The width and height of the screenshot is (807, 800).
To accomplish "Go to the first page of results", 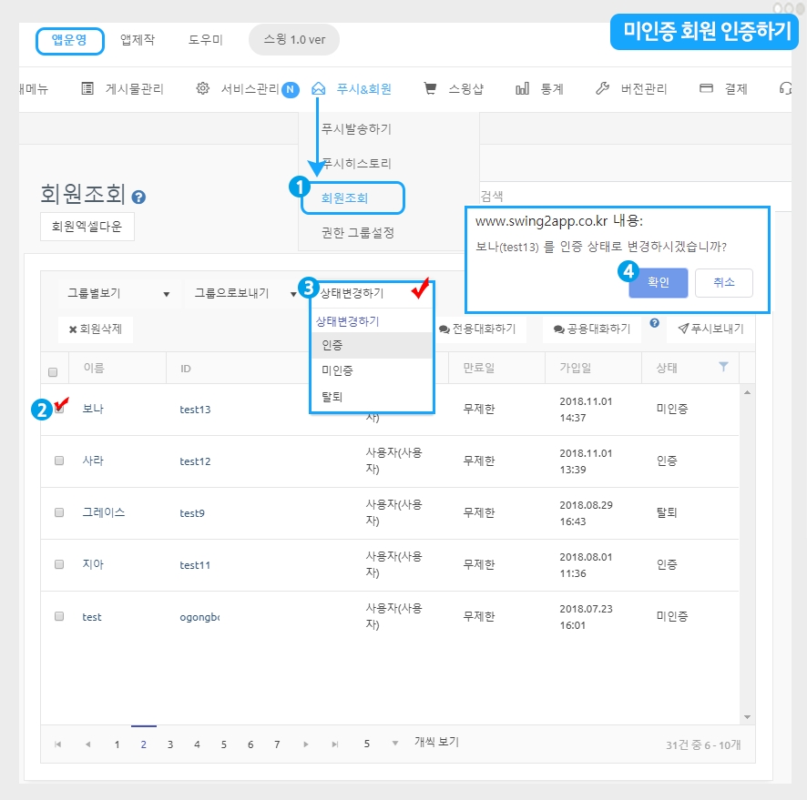I will 58,744.
